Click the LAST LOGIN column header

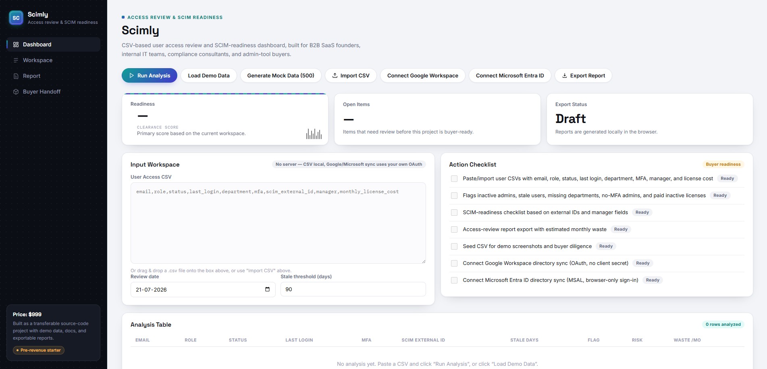click(299, 340)
